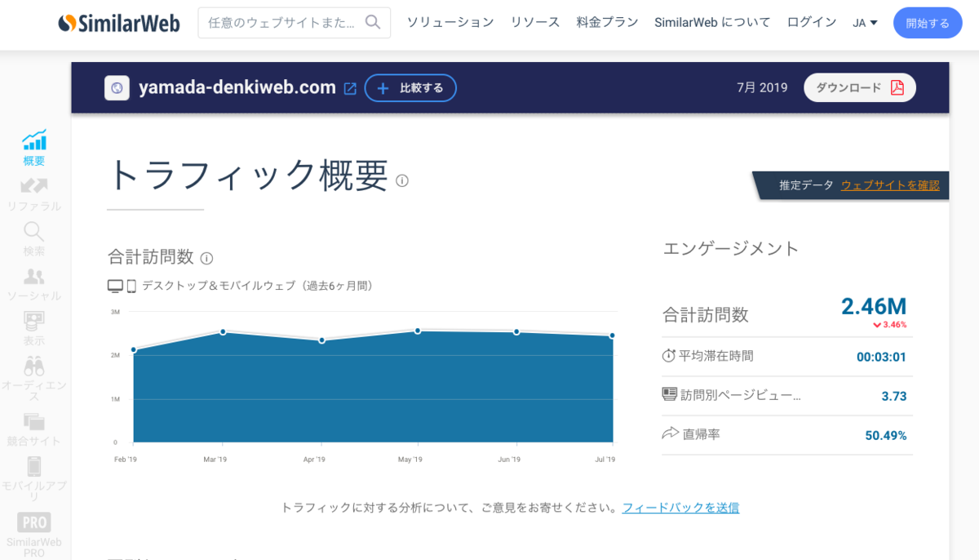Click the Jul '19 chart data point
Image resolution: width=979 pixels, height=560 pixels.
tap(613, 336)
